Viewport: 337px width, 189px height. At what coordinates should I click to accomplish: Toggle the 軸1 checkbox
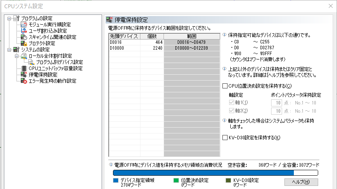coord(231,103)
